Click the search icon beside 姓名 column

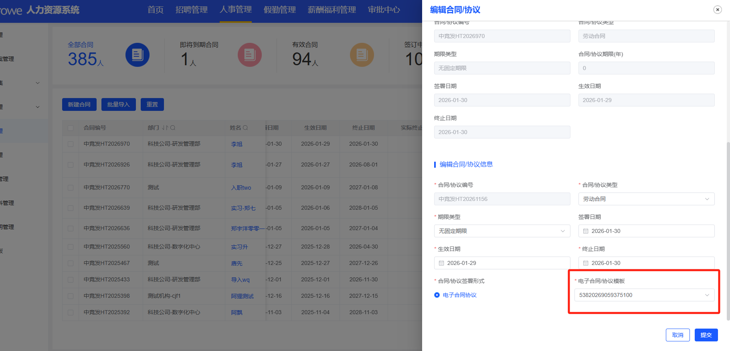click(x=245, y=128)
